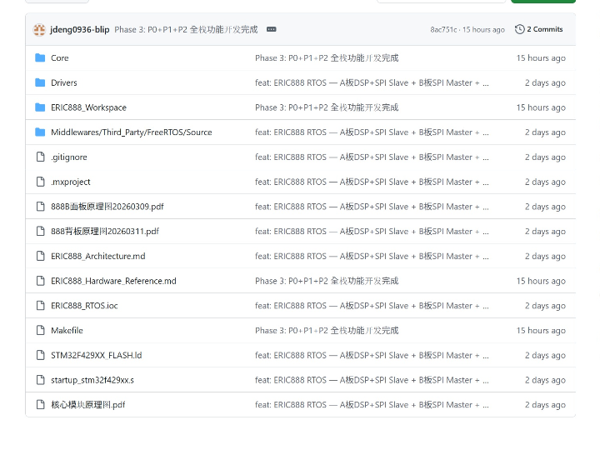
Task: Open commit hash 8ac751c
Action: click(443, 30)
